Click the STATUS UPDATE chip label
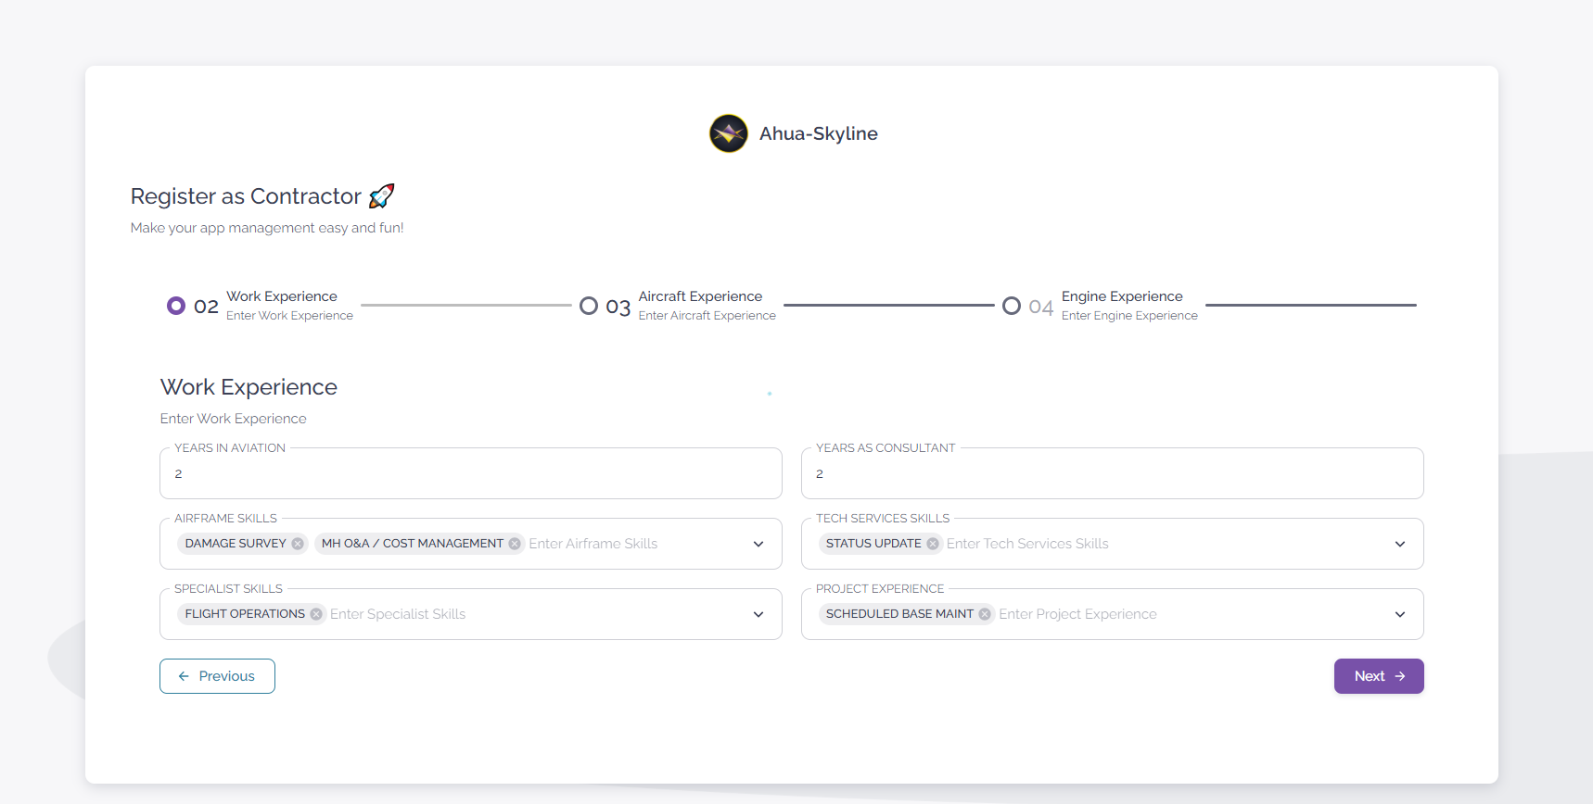Image resolution: width=1593 pixels, height=804 pixels. tap(873, 544)
